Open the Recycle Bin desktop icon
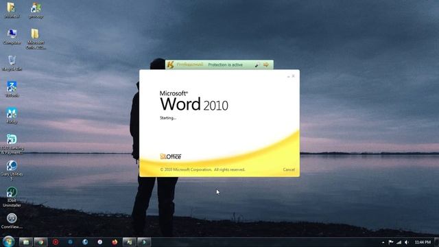439x247 pixels. pos(12,63)
